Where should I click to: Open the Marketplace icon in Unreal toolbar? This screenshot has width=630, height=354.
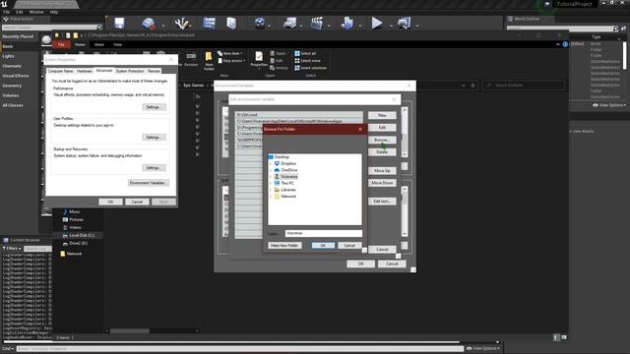tap(231, 23)
